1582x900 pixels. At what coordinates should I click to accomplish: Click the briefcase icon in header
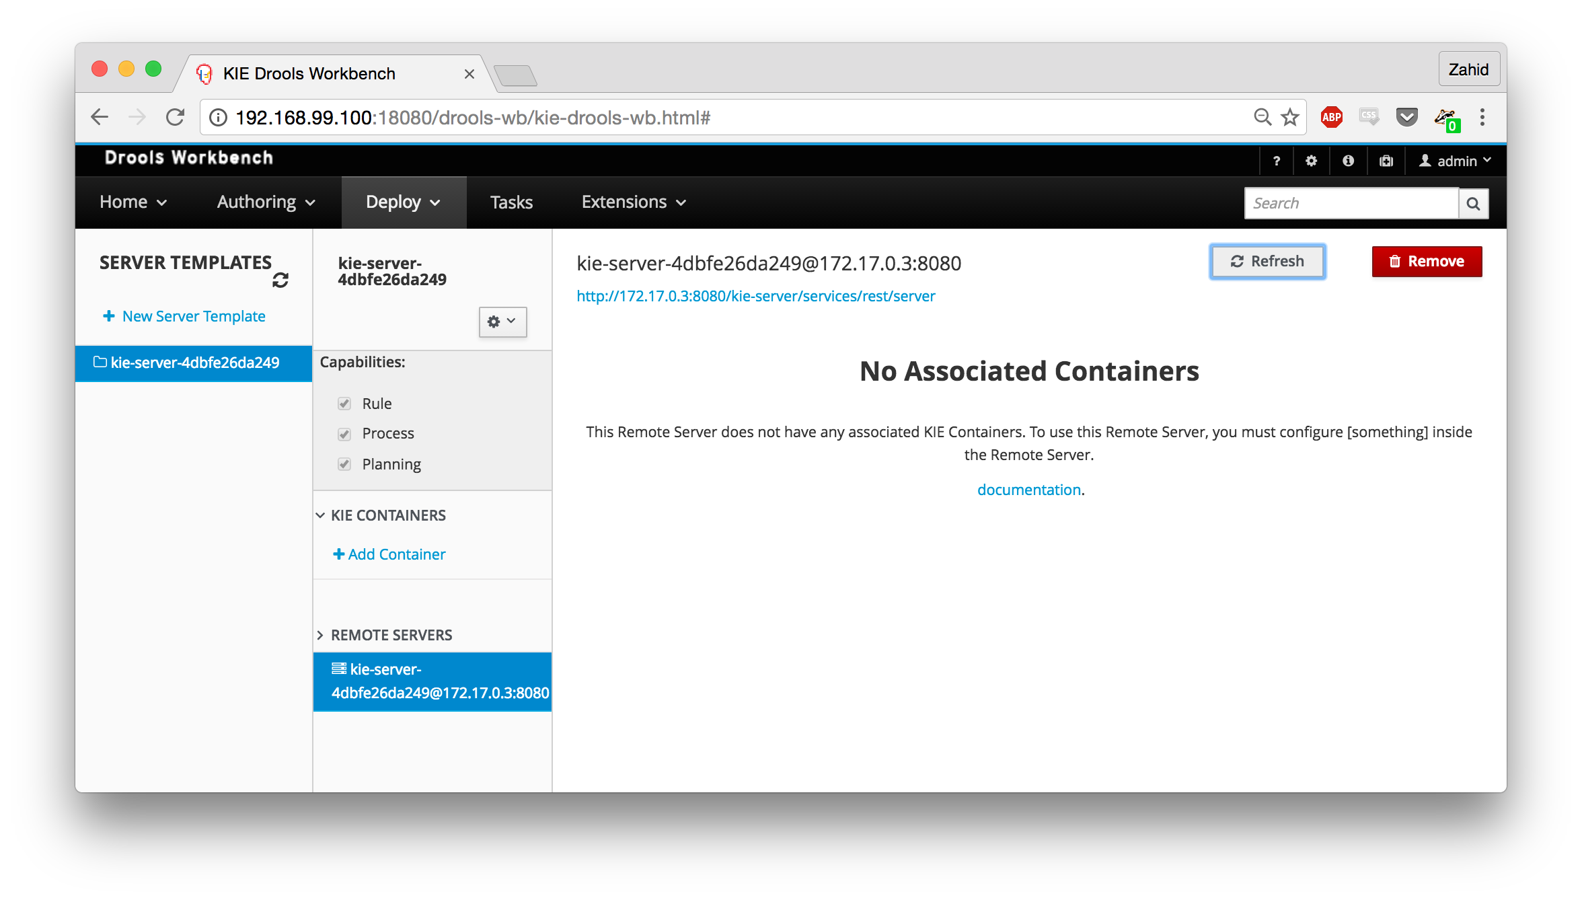tap(1386, 161)
